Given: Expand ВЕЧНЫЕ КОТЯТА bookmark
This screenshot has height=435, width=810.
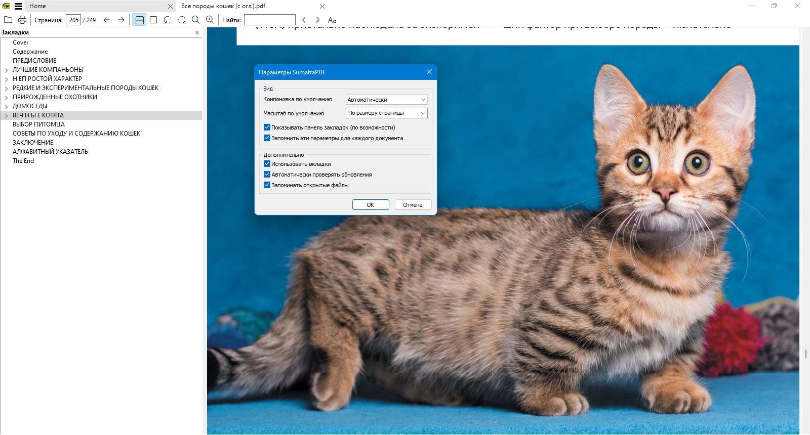Looking at the screenshot, I should point(6,116).
